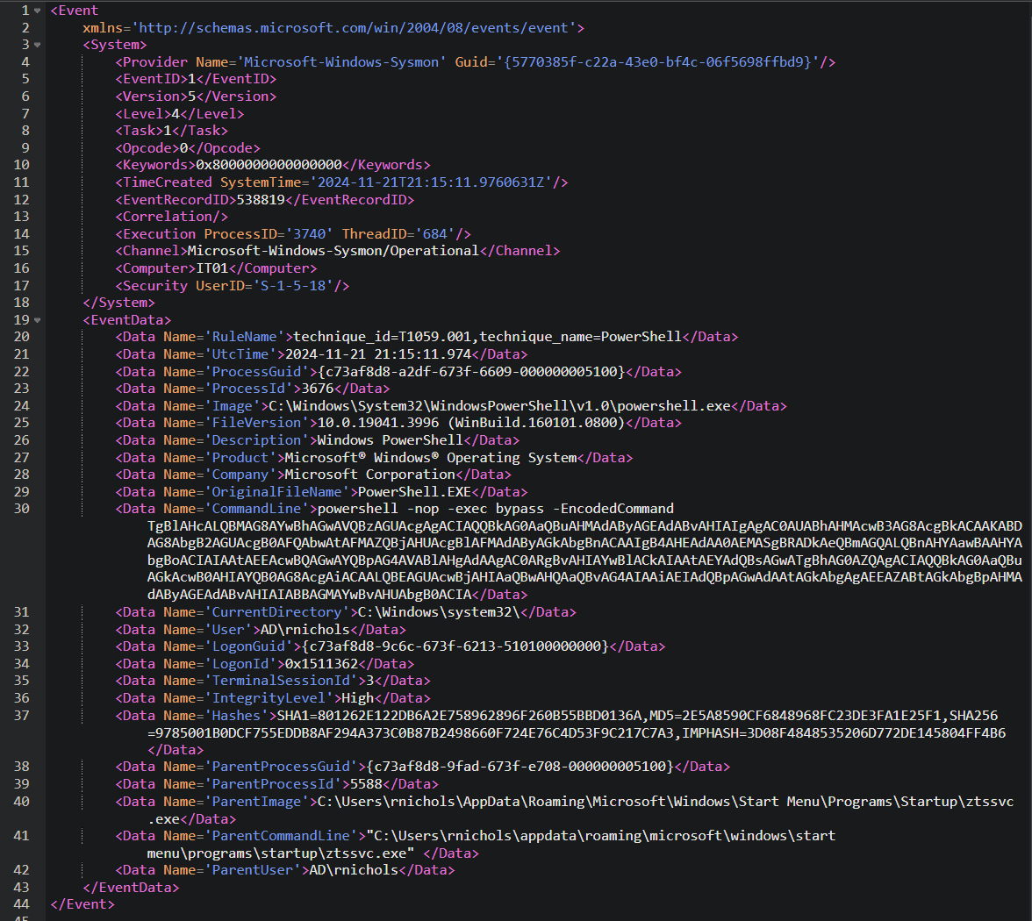The image size is (1032, 921).
Task: Click the Security UserID 'S-1-5-18'
Action: pyautogui.click(x=293, y=286)
